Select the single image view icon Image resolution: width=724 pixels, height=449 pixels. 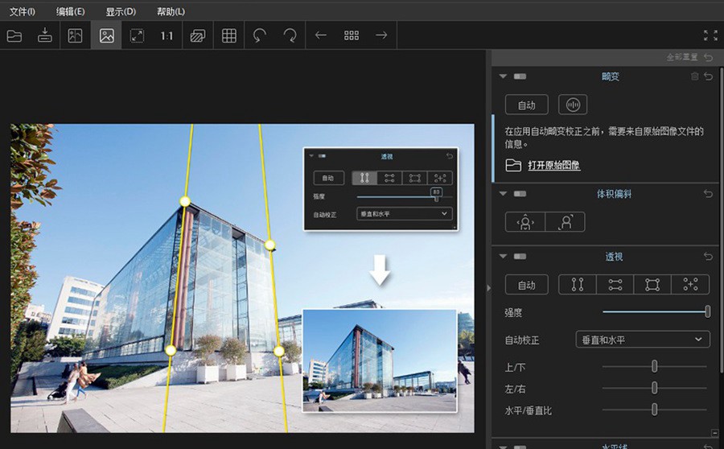106,35
